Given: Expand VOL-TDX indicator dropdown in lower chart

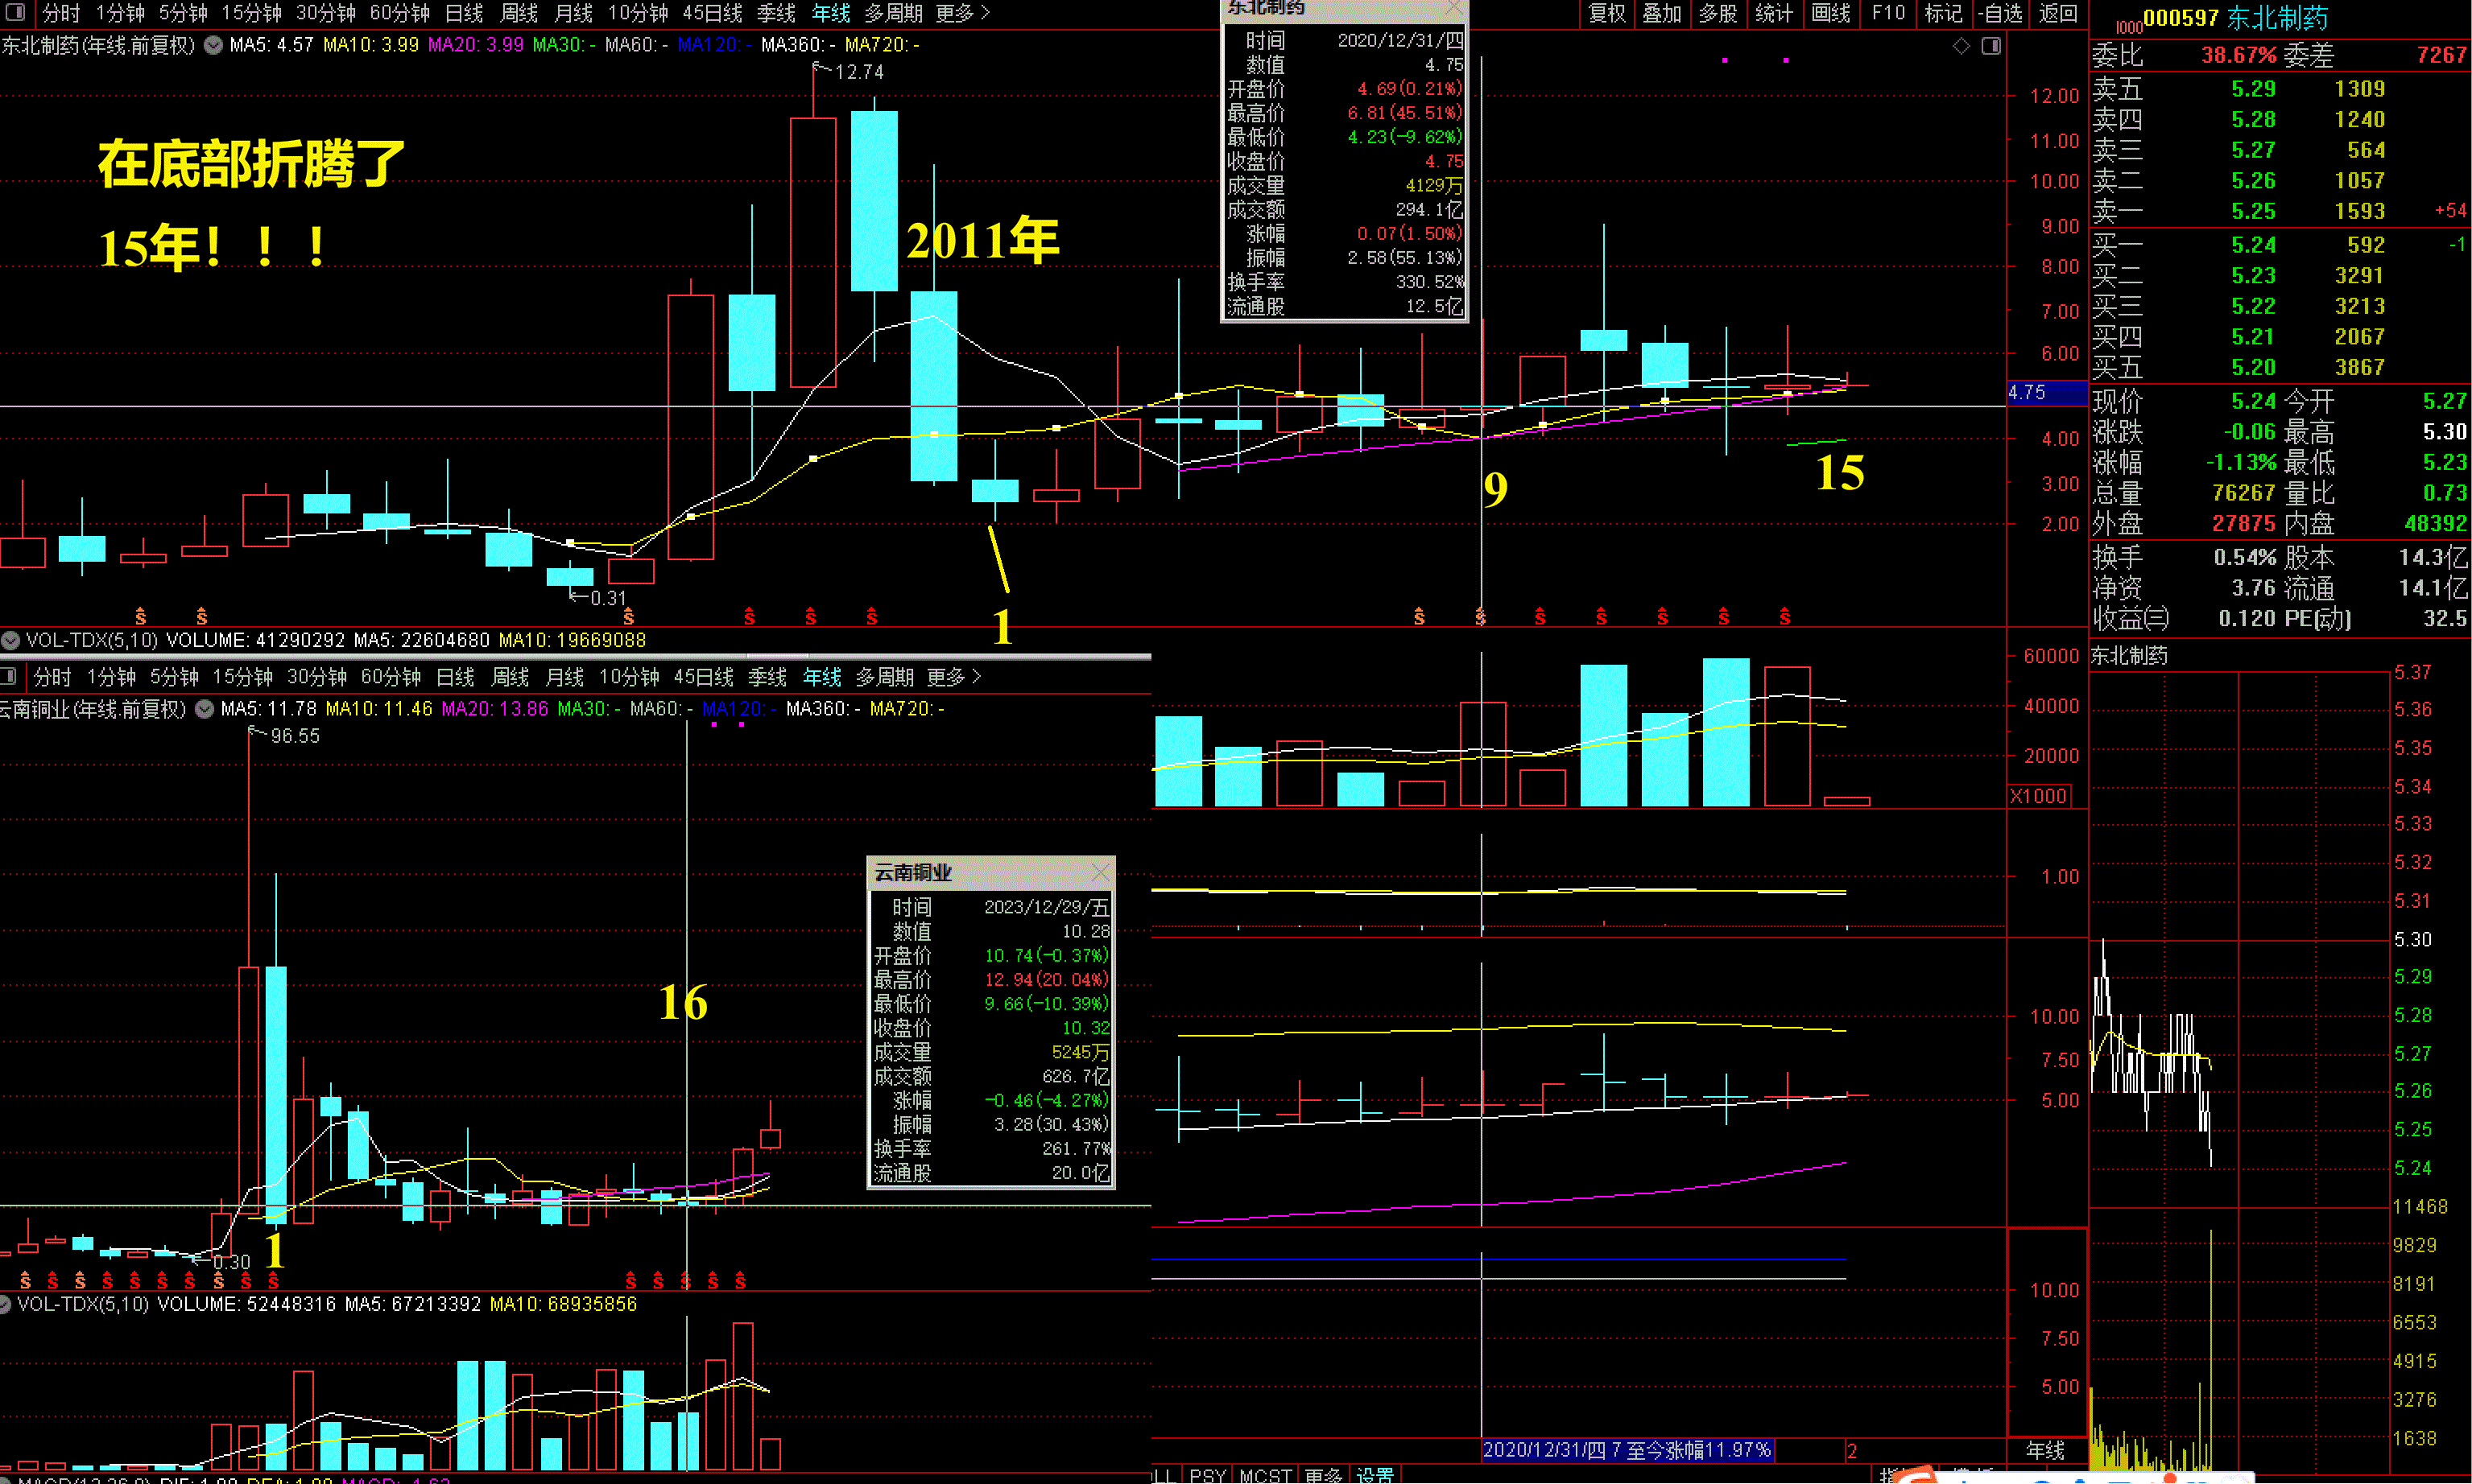Looking at the screenshot, I should (x=5, y=1304).
